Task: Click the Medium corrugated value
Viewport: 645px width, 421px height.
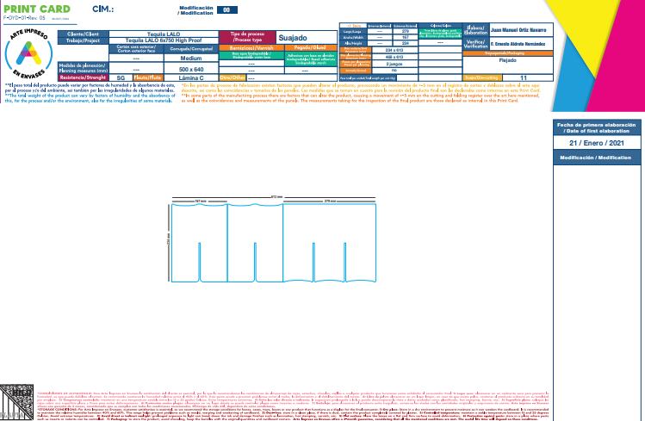Action: click(191, 58)
